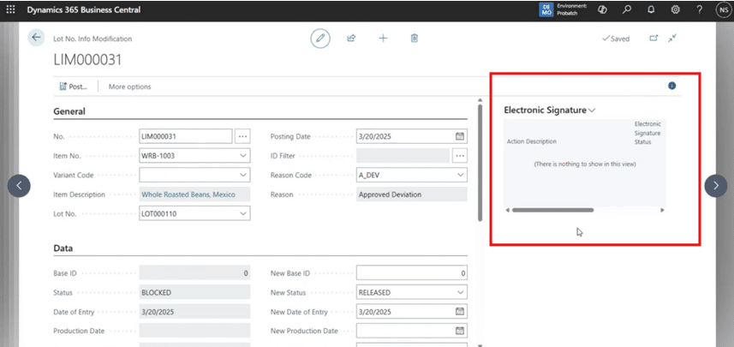This screenshot has width=734, height=347.
Task: Open the Copilot icon in header
Action: tap(602, 9)
